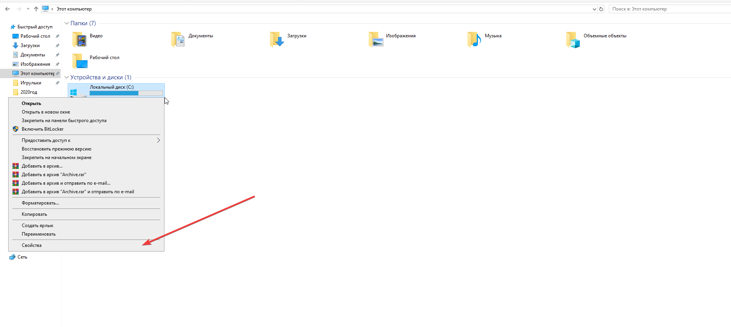Click the Сеть item in navigation pane
The image size is (731, 327).
pos(22,257)
